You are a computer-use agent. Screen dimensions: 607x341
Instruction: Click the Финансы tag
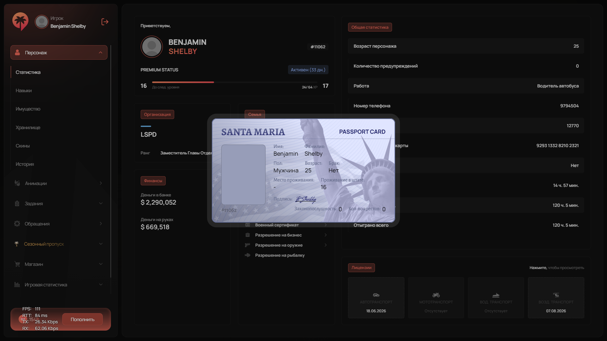point(153,180)
